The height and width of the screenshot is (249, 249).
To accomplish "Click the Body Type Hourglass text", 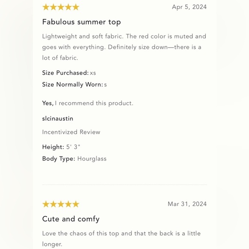I will tap(74, 159).
